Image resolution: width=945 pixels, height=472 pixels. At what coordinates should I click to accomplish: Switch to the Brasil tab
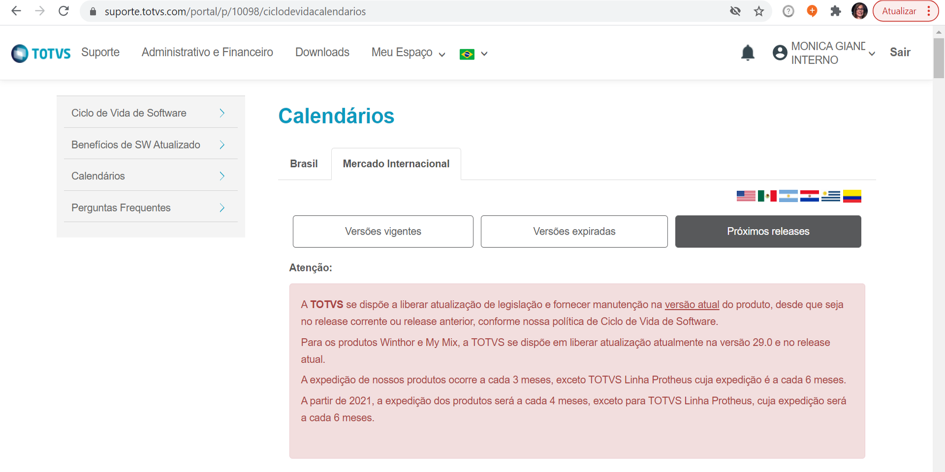304,164
